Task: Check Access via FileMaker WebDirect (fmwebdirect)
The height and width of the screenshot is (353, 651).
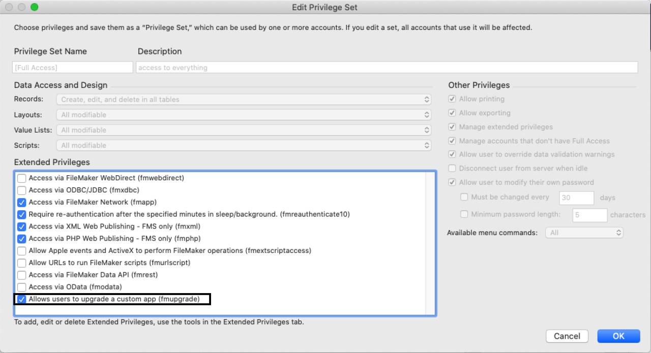Action: point(22,178)
